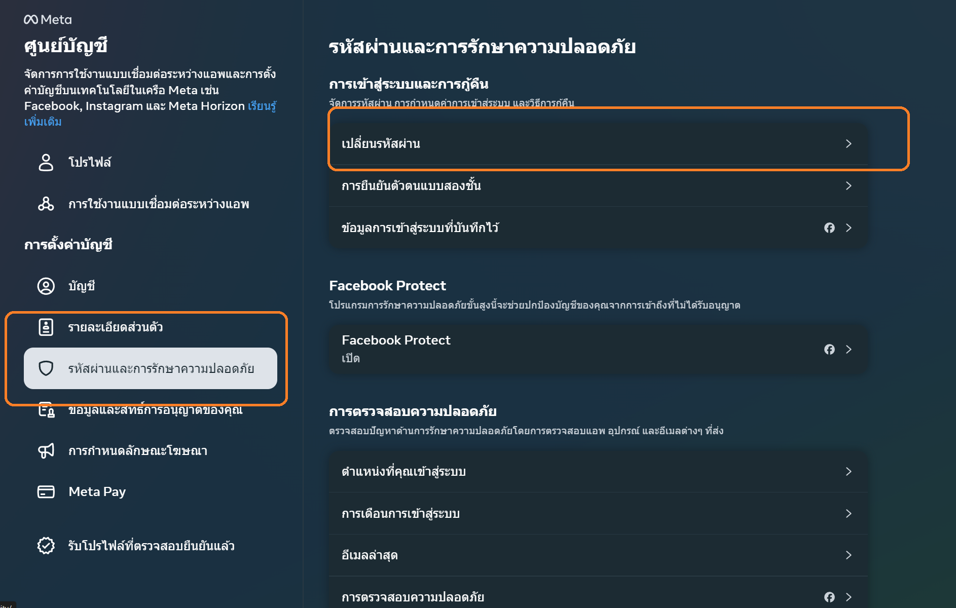This screenshot has height=608, width=956.
Task: Click the ID card icon for รายละเอียดส่วนตัว
Action: tap(46, 327)
